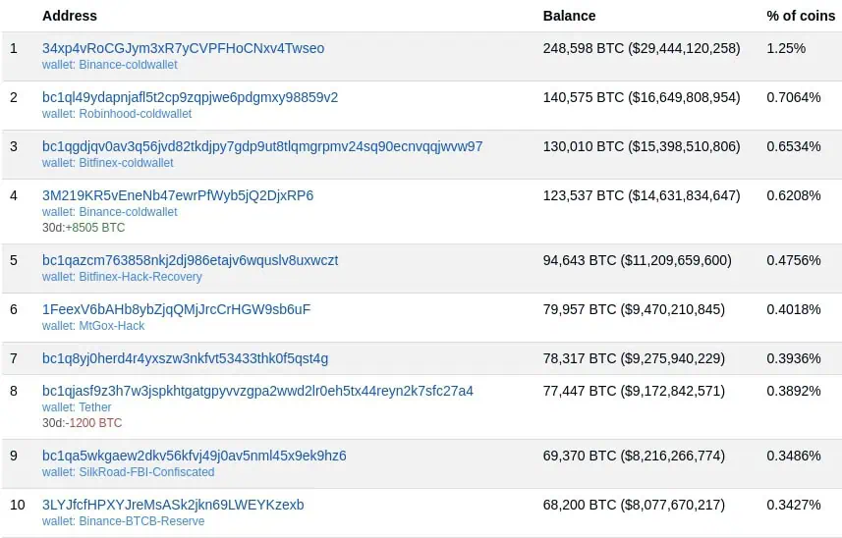This screenshot has height=538, width=842.
Task: Click the % of coins column header
Action: [x=801, y=16]
